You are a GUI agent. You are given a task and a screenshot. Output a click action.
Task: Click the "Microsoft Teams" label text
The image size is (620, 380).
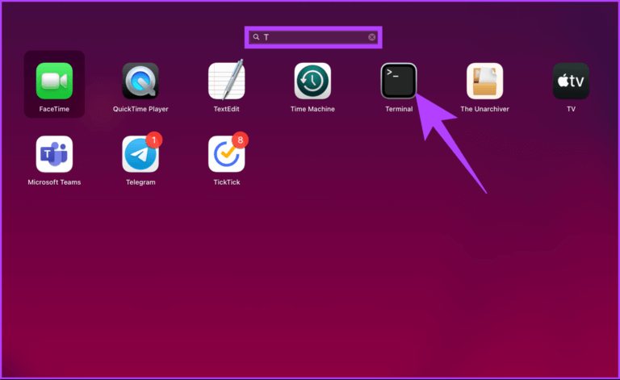(x=54, y=182)
